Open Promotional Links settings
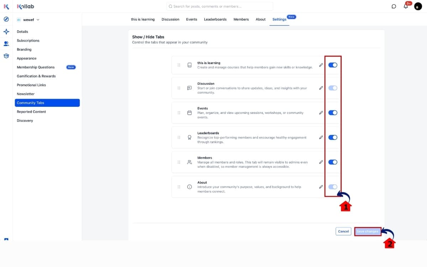The height and width of the screenshot is (267, 427). coord(47,85)
